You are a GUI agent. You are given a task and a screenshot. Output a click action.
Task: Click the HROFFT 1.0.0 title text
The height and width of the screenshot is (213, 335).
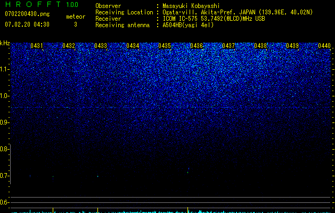tap(42, 4)
